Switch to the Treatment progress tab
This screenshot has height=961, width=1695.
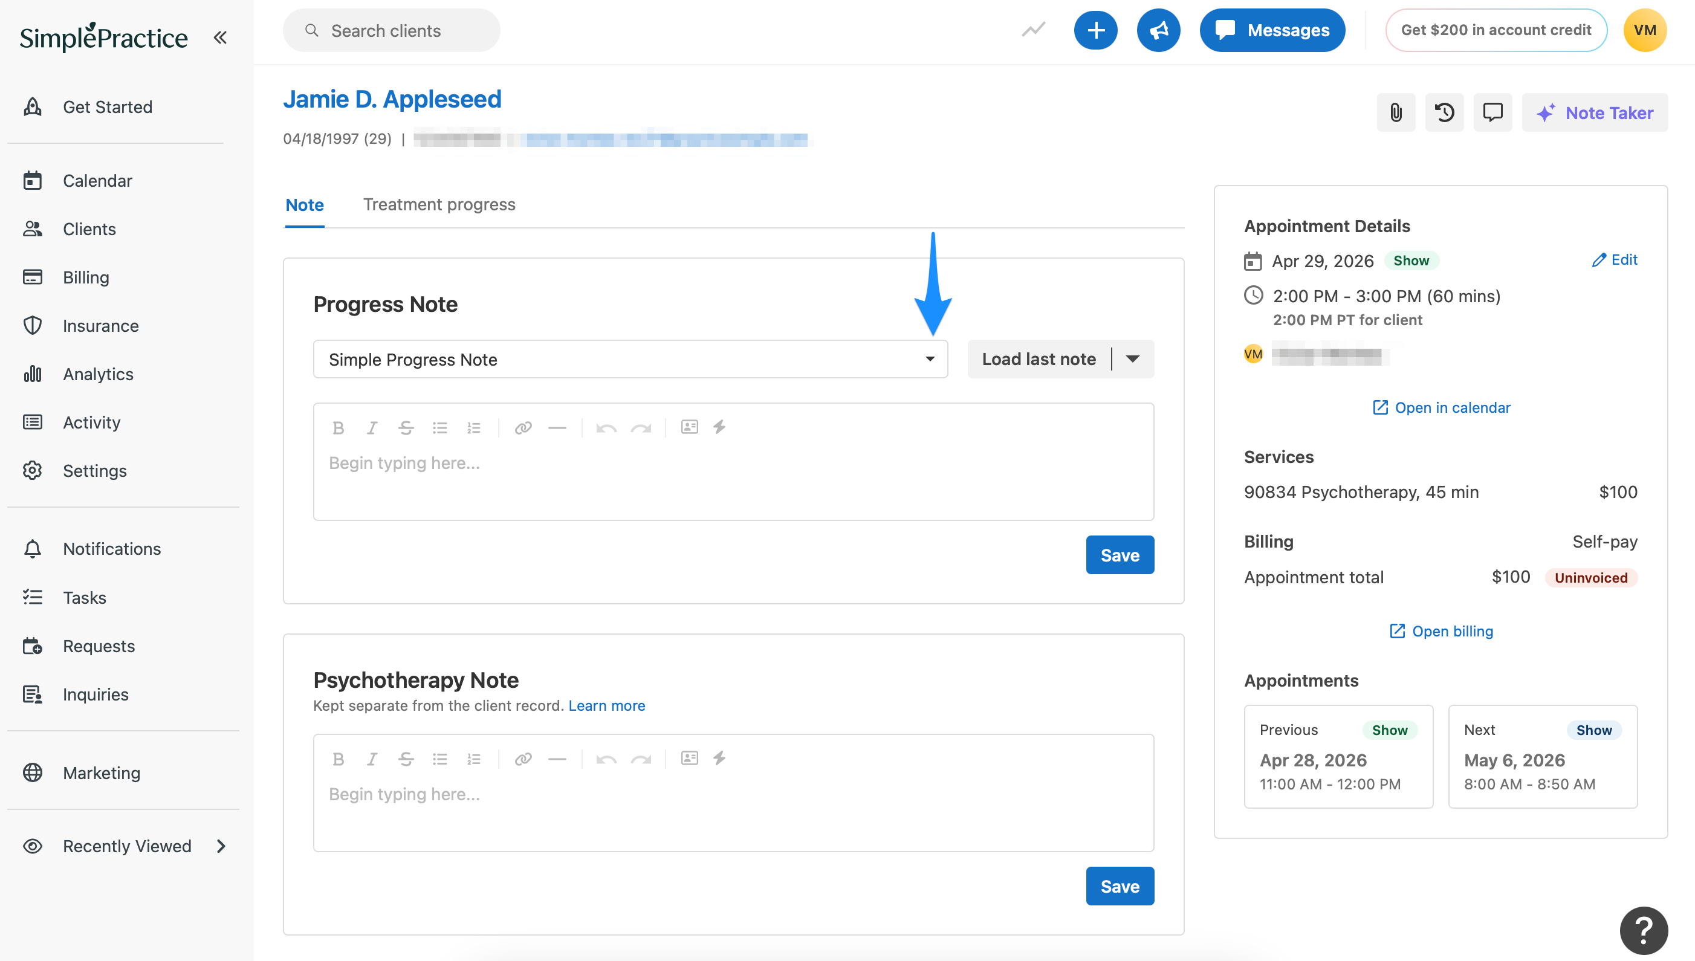[x=439, y=205]
